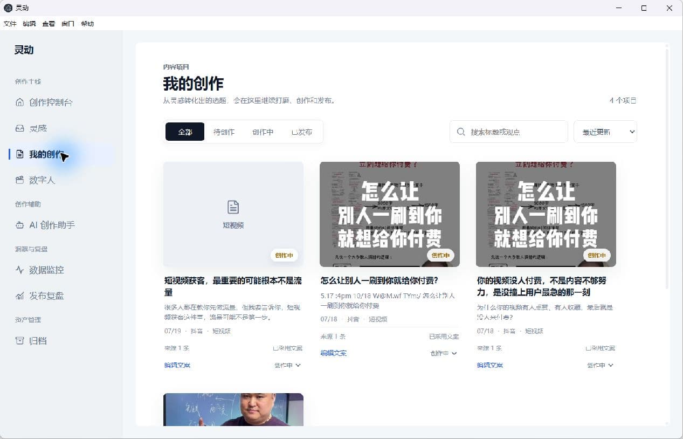Switch to the 待创作 filter tab
Viewport: 683px width, 439px height.
click(224, 132)
